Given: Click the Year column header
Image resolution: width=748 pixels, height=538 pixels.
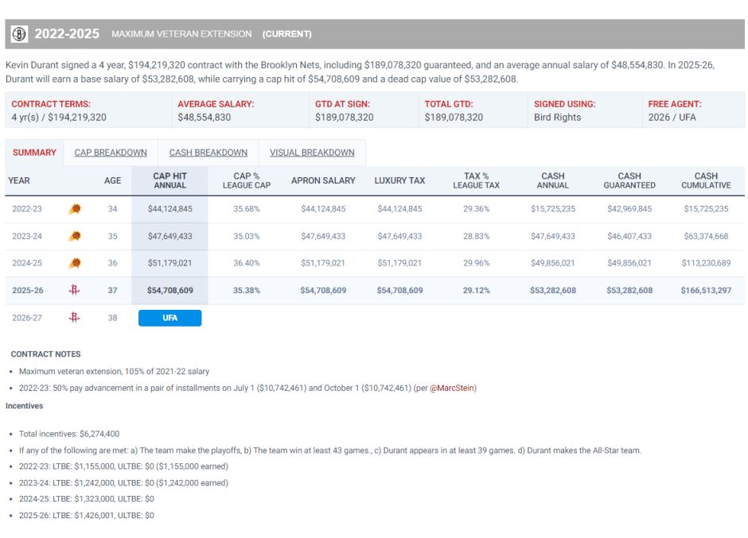Looking at the screenshot, I should tap(19, 180).
